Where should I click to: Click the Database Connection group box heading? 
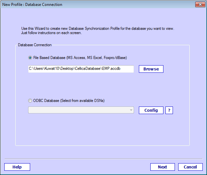pyautogui.click(x=35, y=45)
